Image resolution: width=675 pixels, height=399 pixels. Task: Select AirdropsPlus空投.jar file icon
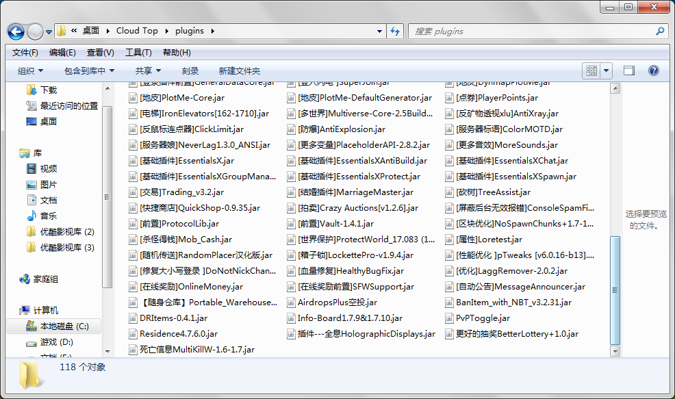point(292,303)
